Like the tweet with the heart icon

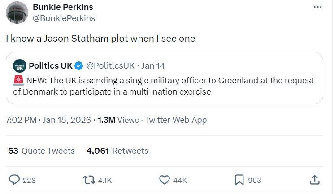pos(165,180)
